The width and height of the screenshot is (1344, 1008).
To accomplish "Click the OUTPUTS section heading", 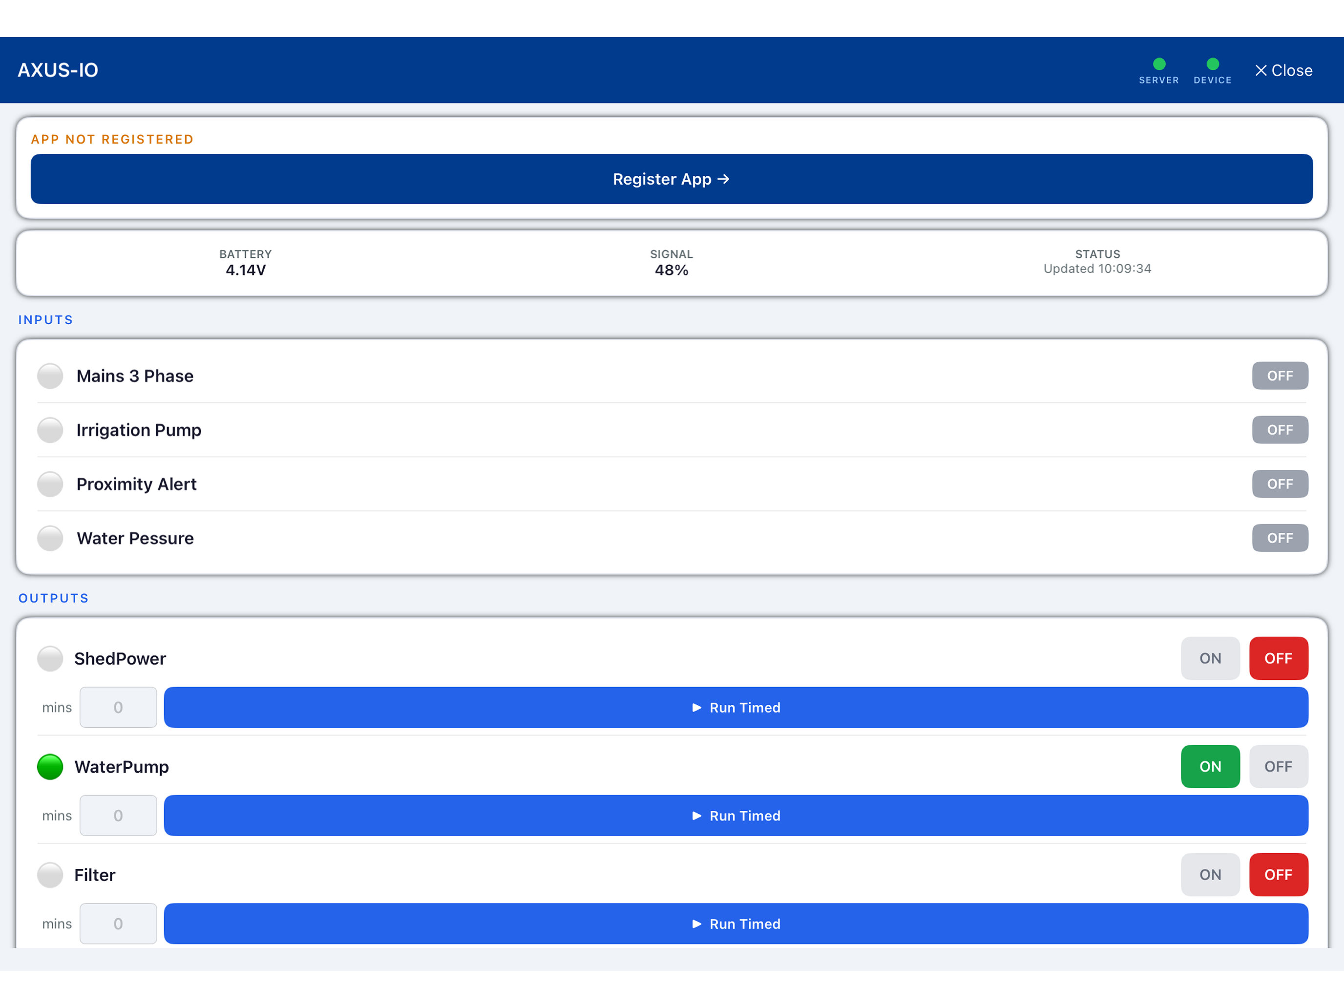I will [x=53, y=598].
